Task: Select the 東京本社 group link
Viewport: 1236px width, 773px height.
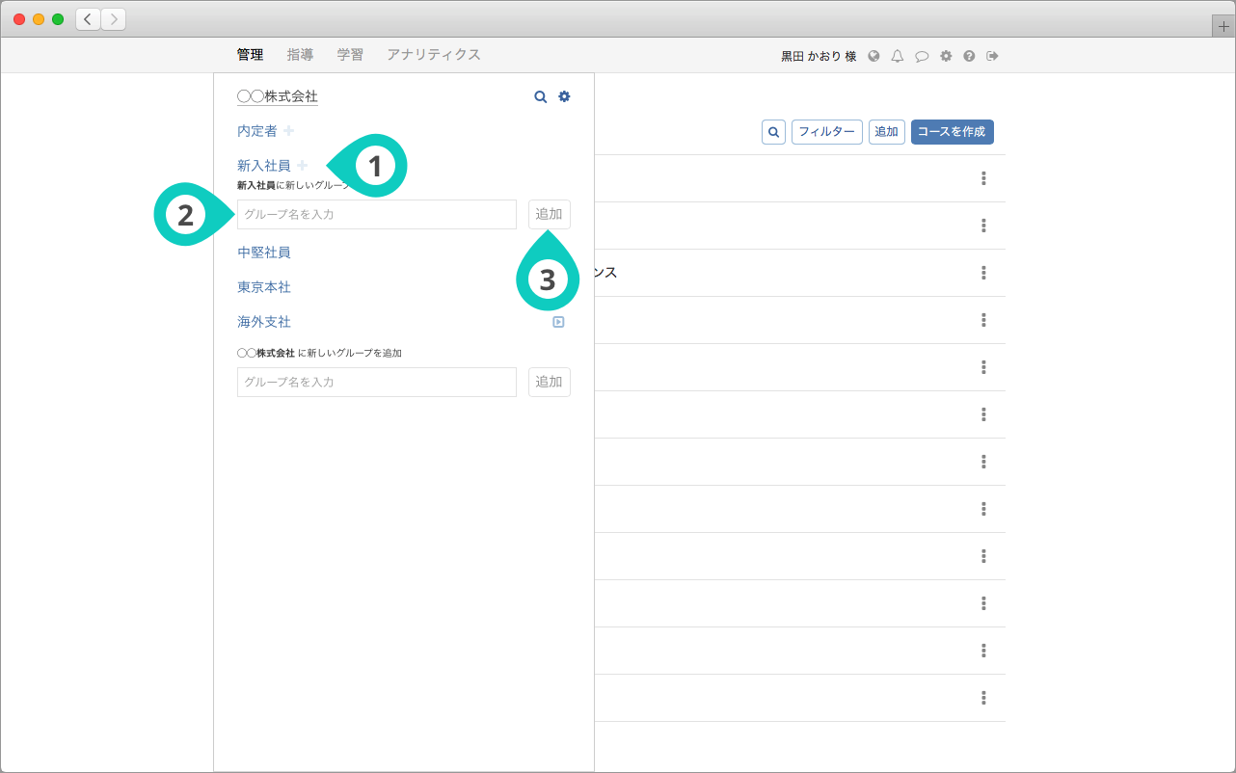Action: click(264, 287)
